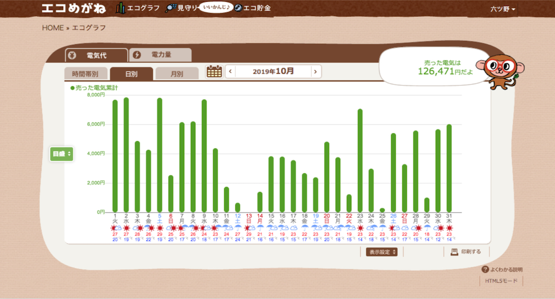
Task: Click the HOME breadcrumb link
Action: pyautogui.click(x=53, y=28)
